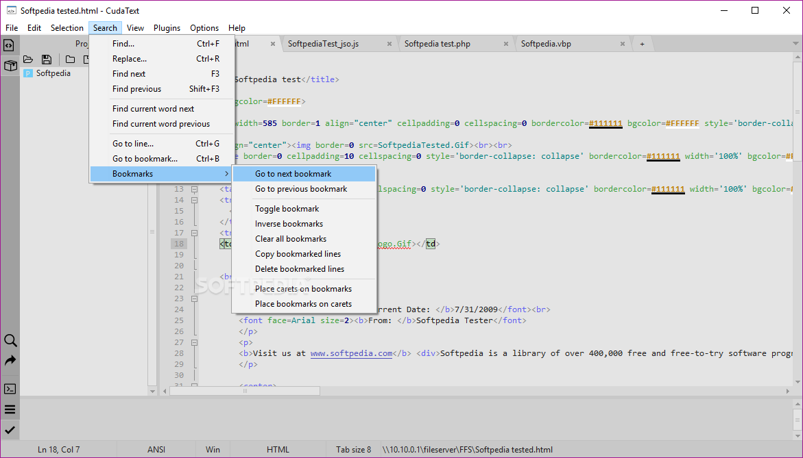803x458 pixels.
Task: Select Find current word previous
Action: click(x=162, y=124)
